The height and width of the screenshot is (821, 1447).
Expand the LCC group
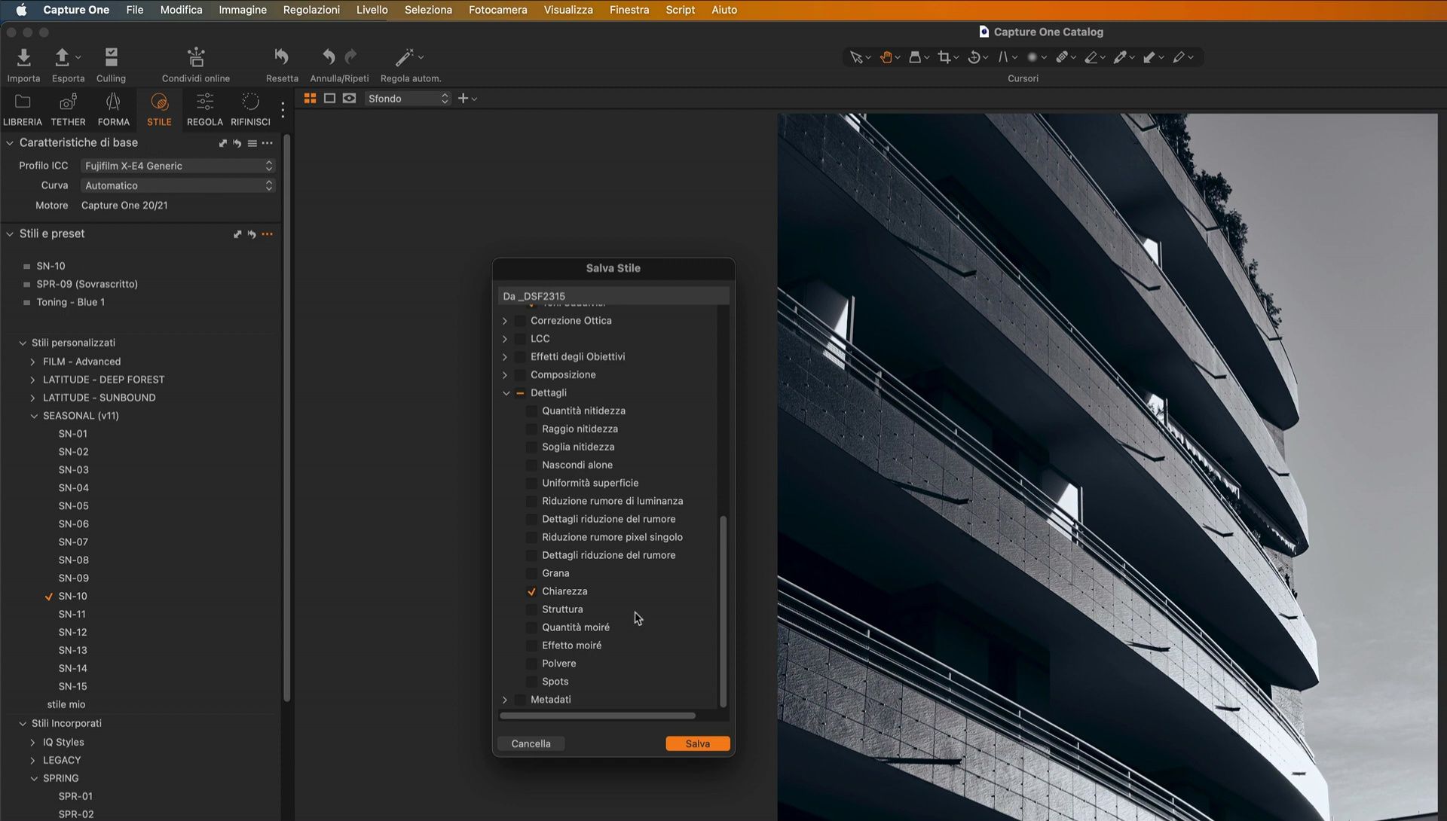506,338
